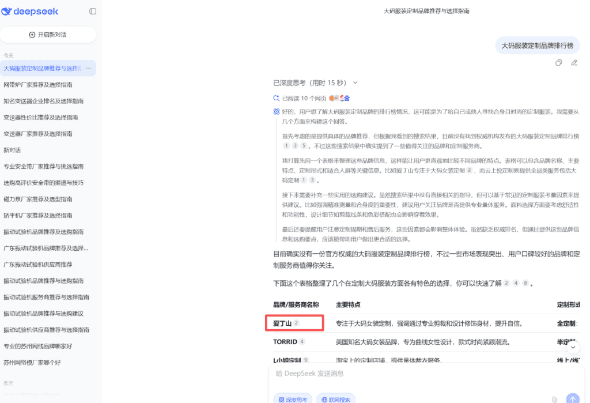The width and height of the screenshot is (590, 403).
Task: Enable 深度思考 mode in the input bar
Action: (293, 399)
